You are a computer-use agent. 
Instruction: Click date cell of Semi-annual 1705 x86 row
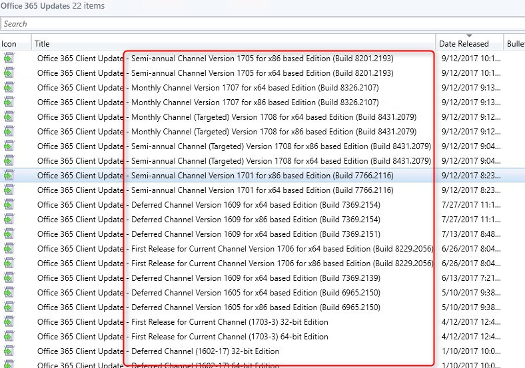[x=471, y=59]
